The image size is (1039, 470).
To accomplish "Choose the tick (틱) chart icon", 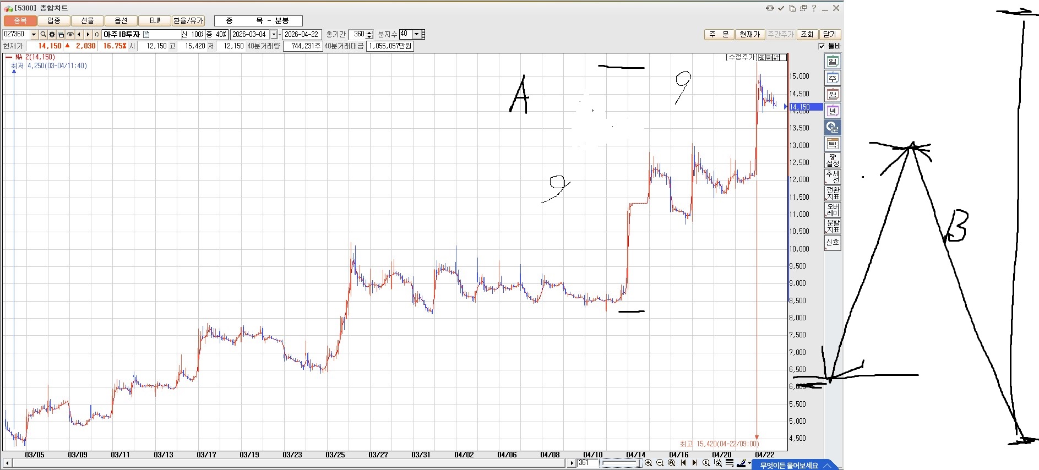I will tap(832, 144).
